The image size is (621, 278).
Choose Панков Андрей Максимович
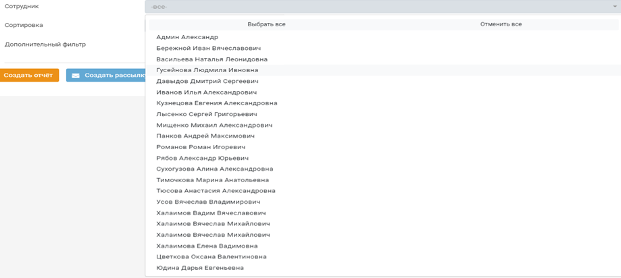(382, 136)
